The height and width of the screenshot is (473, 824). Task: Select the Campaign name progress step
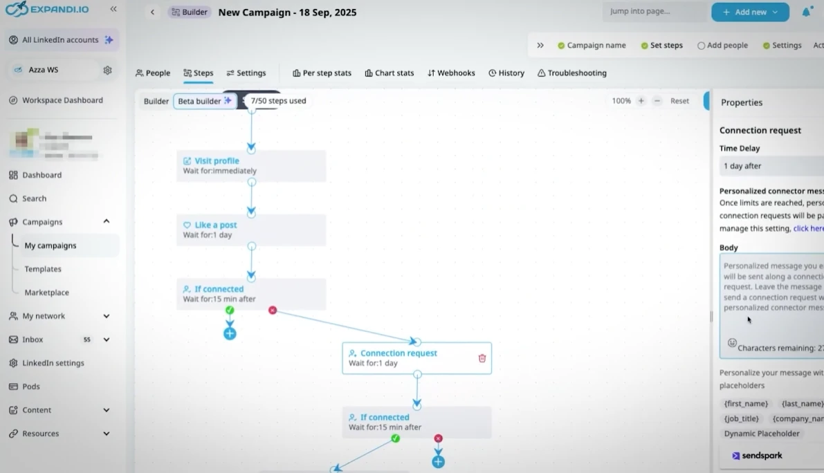click(x=592, y=46)
